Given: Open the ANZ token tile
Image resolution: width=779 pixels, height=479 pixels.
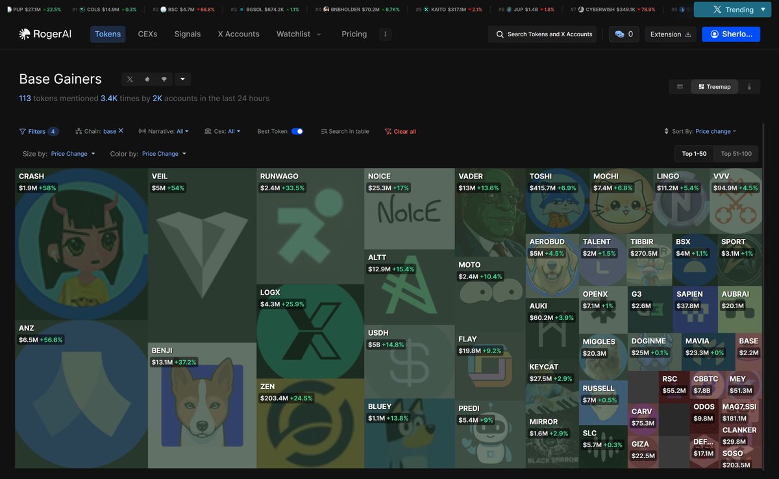Looking at the screenshot, I should tap(81, 394).
